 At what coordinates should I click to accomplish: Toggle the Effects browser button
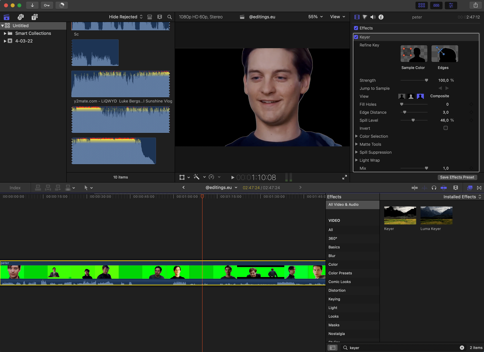pyautogui.click(x=470, y=188)
